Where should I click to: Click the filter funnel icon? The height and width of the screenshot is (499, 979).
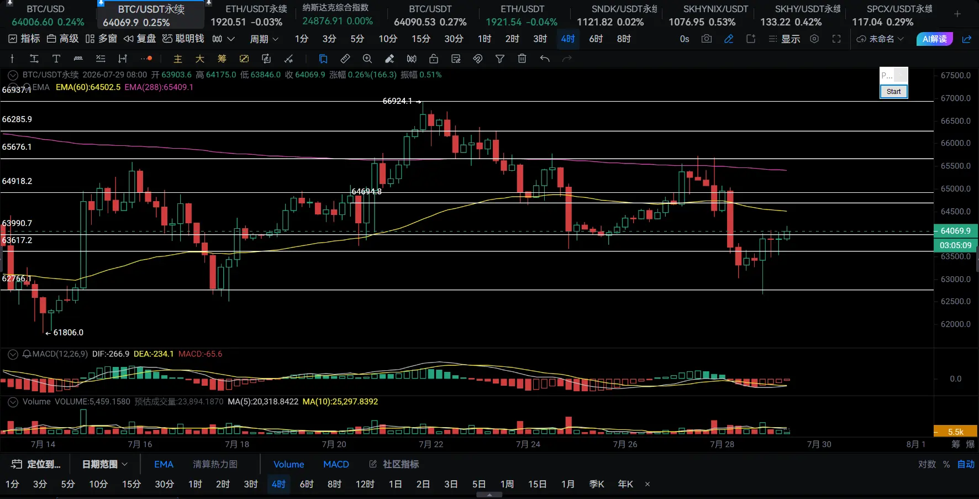(500, 59)
